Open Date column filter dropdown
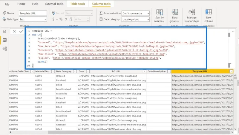 (x=88, y=71)
